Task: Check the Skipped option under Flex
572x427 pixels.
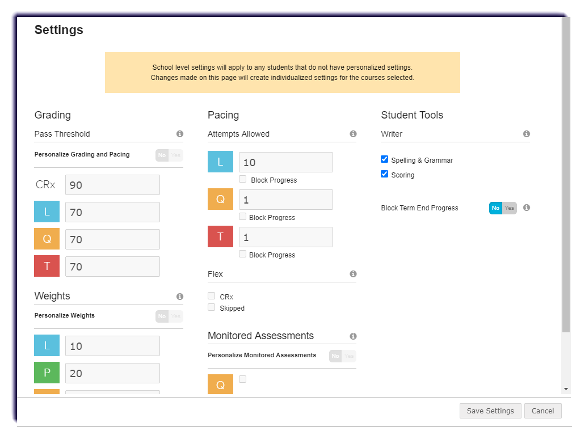Action: pos(211,308)
